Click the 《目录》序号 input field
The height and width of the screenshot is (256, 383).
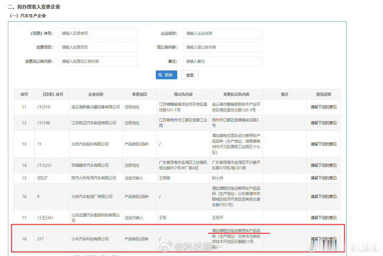(98, 33)
